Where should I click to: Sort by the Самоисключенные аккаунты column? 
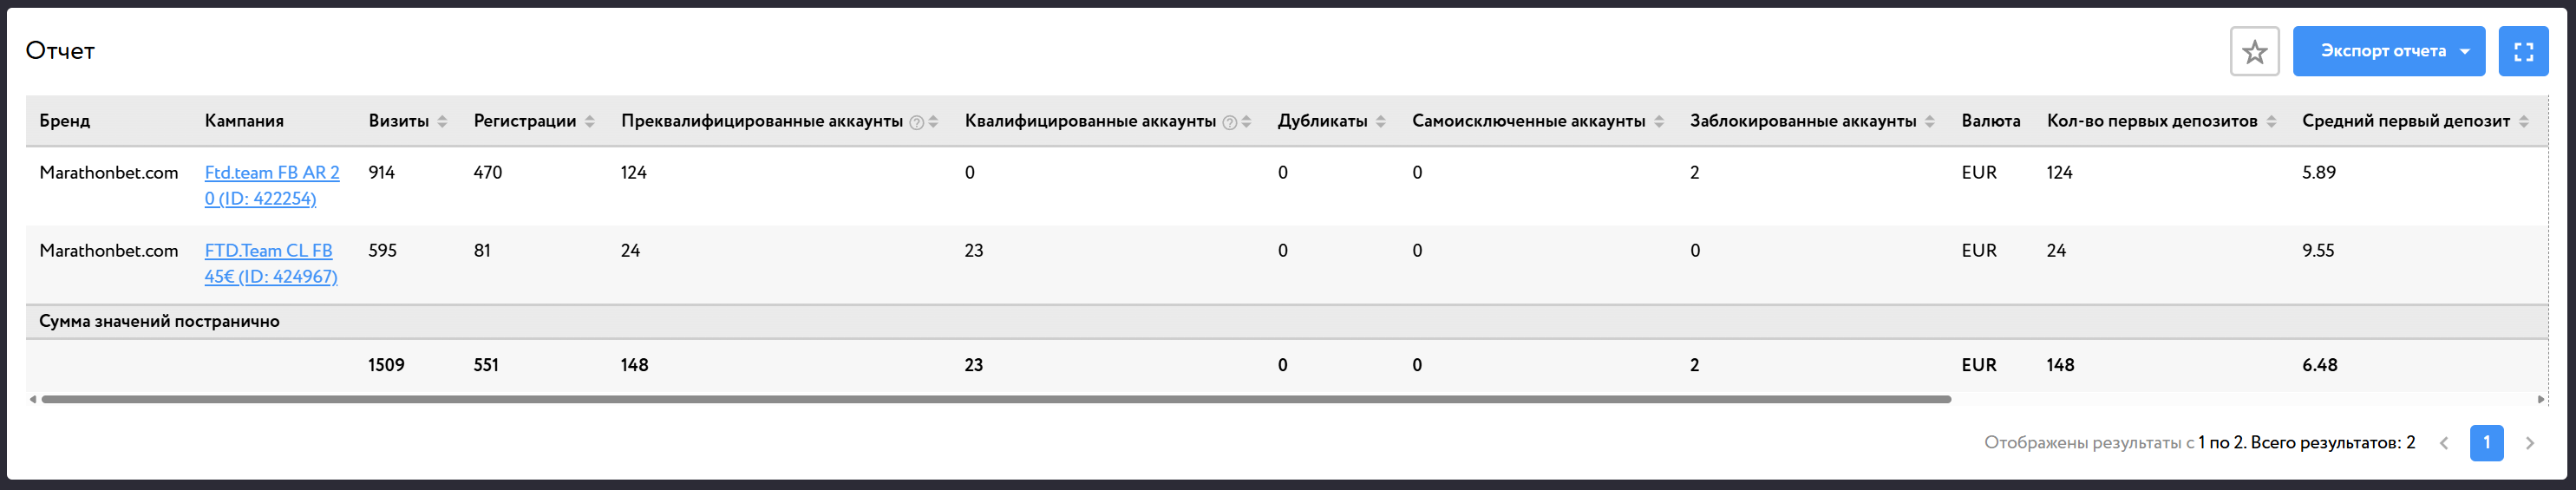point(1658,121)
